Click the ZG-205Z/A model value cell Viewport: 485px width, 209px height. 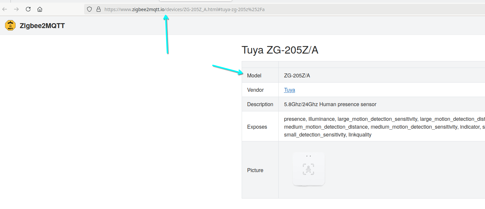297,75
